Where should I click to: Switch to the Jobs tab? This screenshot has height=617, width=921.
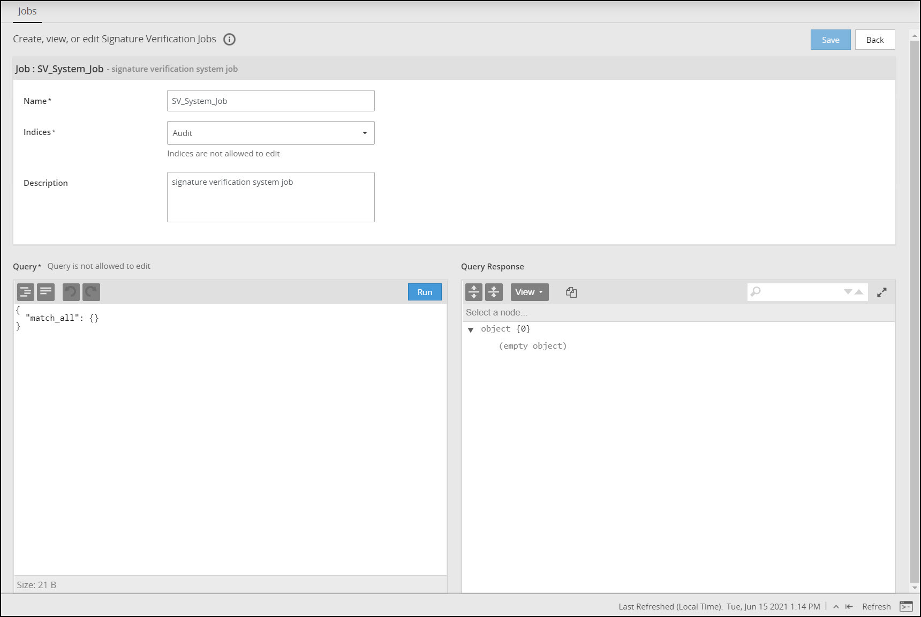27,11
